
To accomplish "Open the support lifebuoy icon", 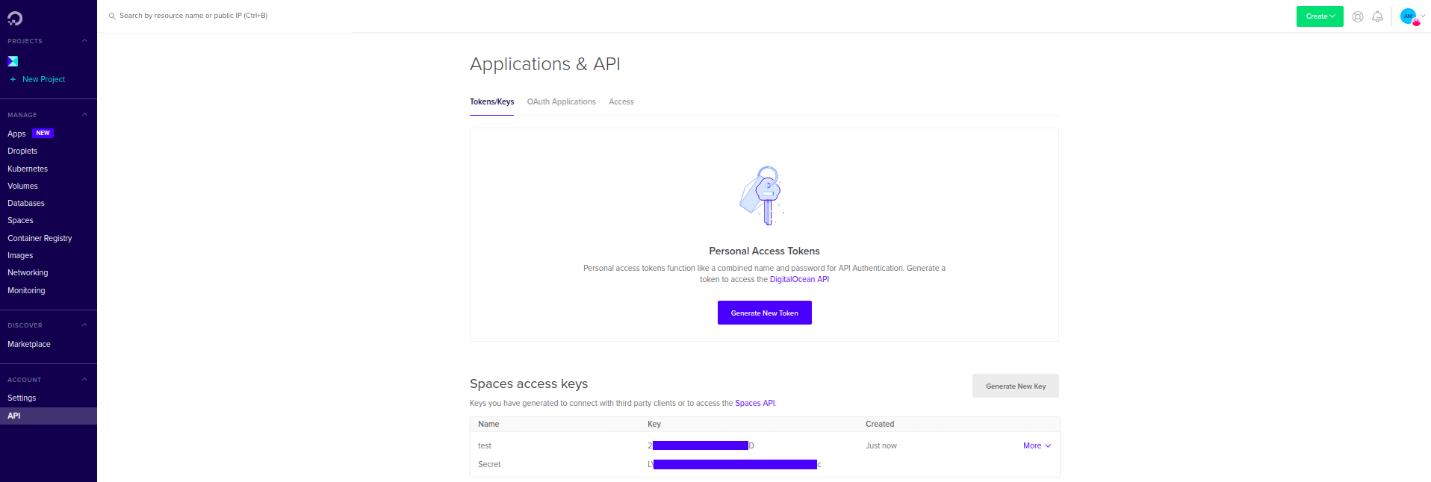I will [x=1358, y=16].
